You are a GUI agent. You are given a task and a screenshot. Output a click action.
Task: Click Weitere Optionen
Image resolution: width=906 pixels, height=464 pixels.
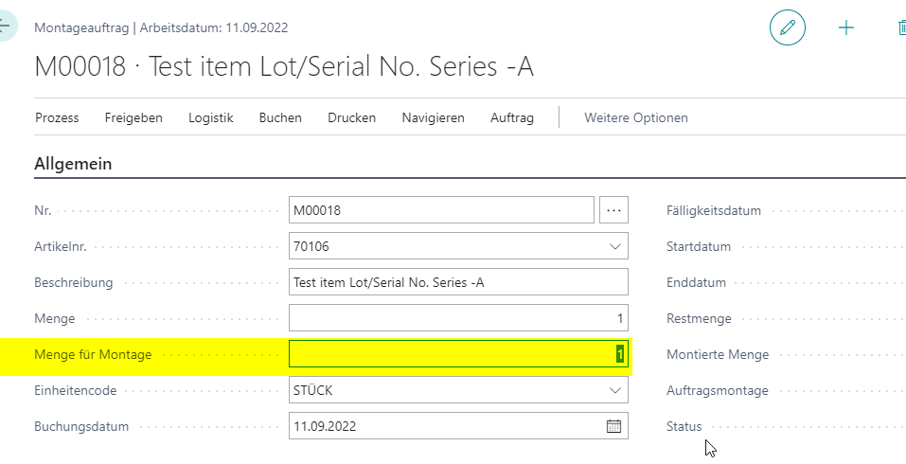pos(636,117)
